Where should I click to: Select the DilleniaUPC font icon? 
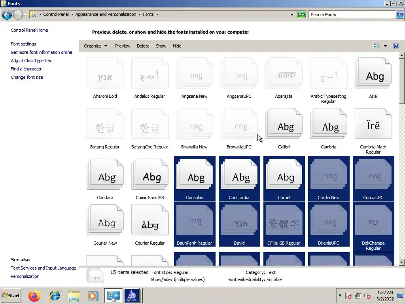[329, 220]
